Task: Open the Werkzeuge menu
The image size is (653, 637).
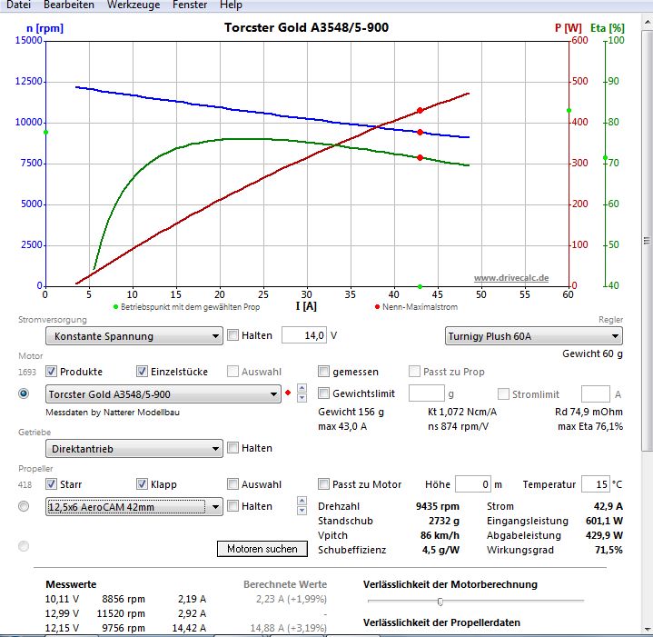Action: pyautogui.click(x=134, y=5)
